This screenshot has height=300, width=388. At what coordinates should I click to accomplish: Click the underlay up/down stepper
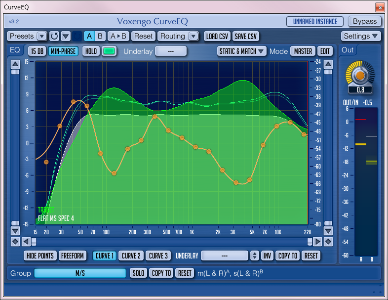(254, 256)
